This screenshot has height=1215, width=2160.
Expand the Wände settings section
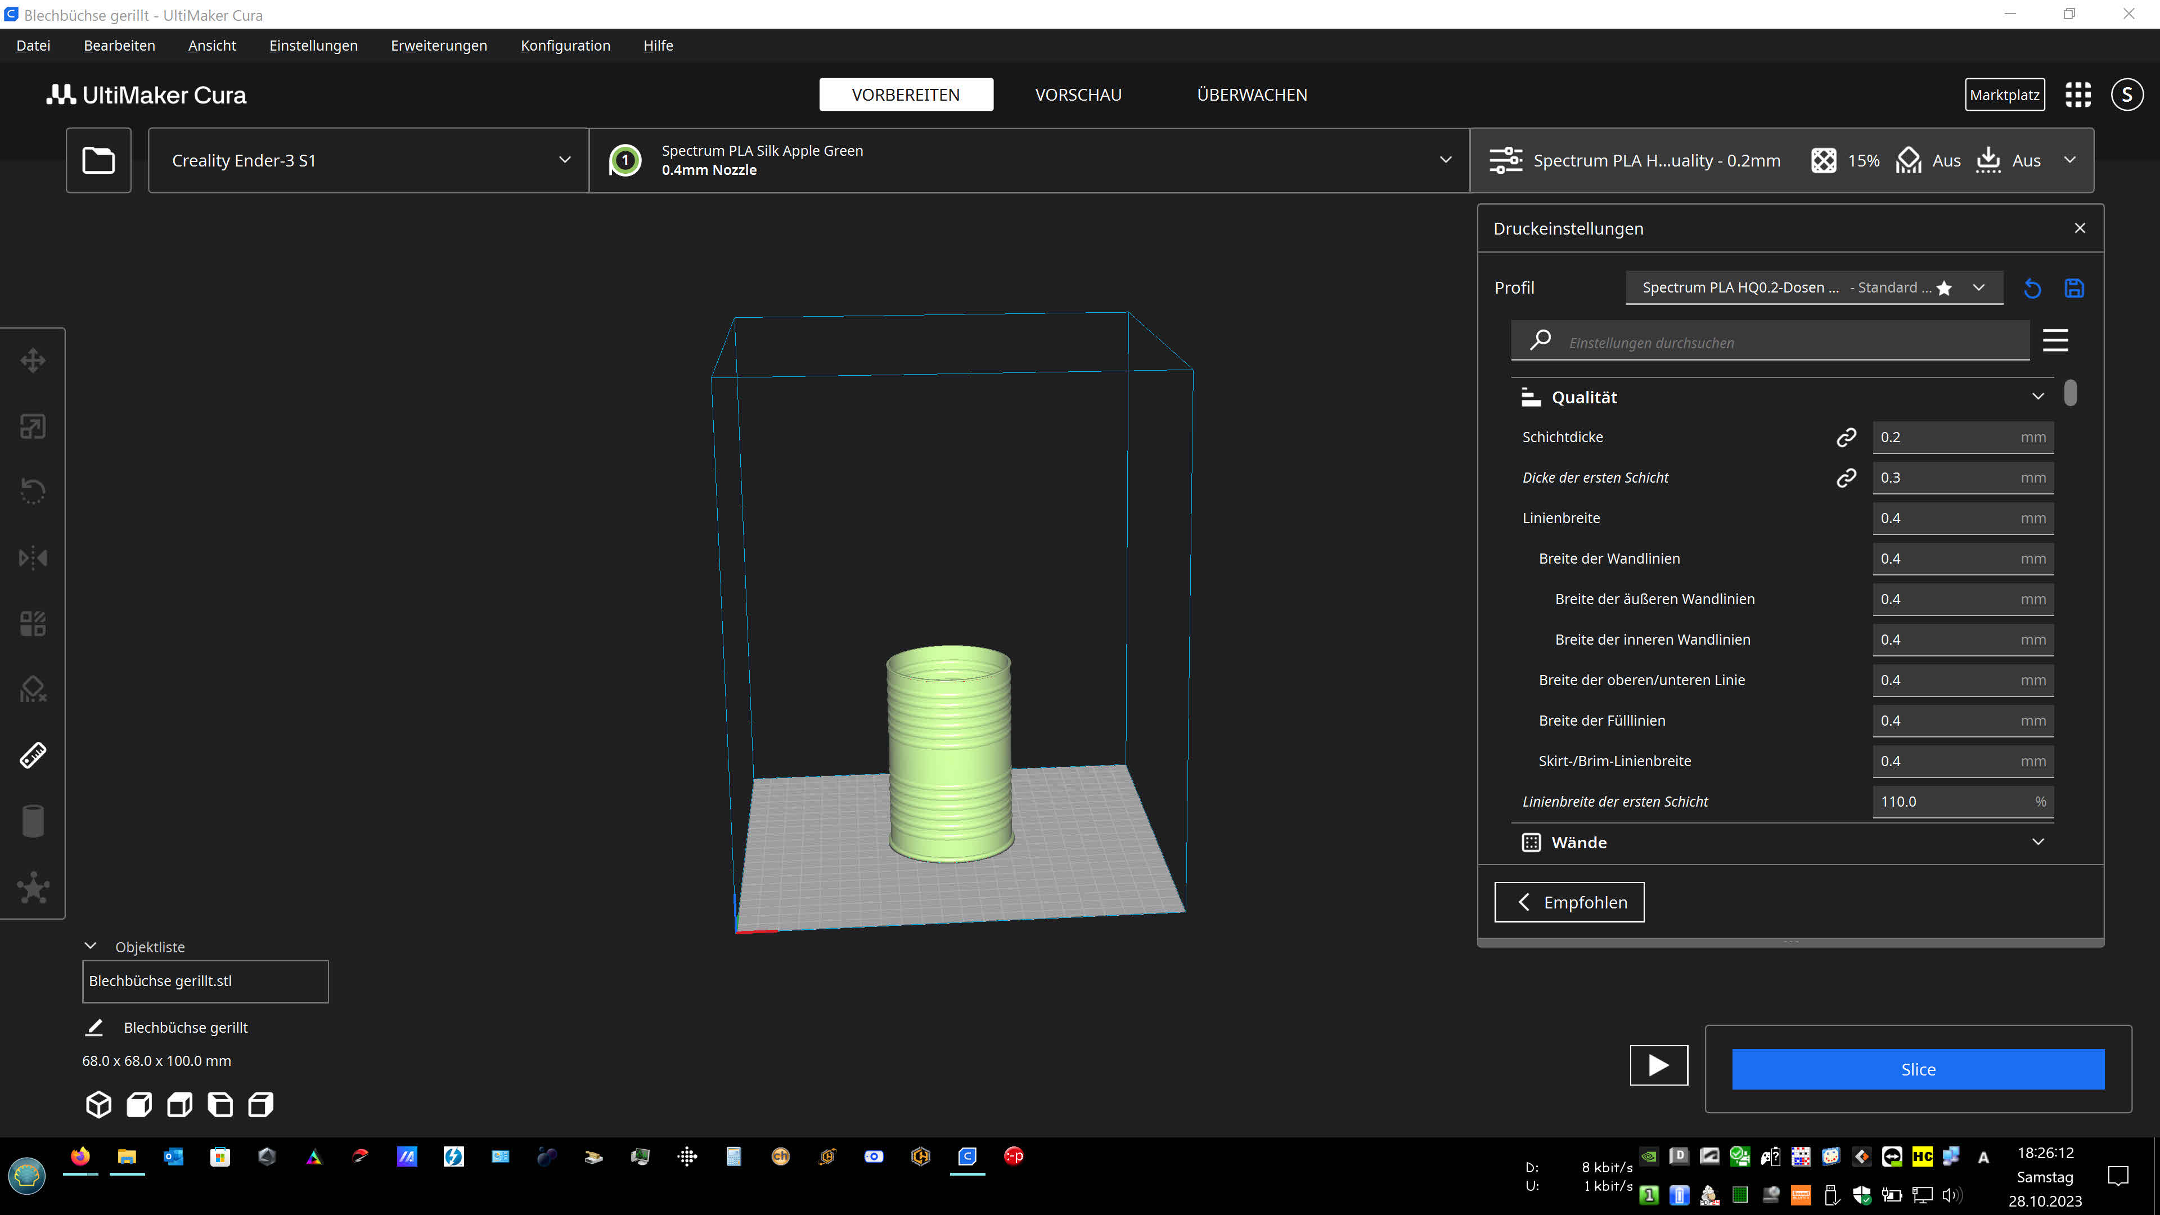(x=1783, y=843)
